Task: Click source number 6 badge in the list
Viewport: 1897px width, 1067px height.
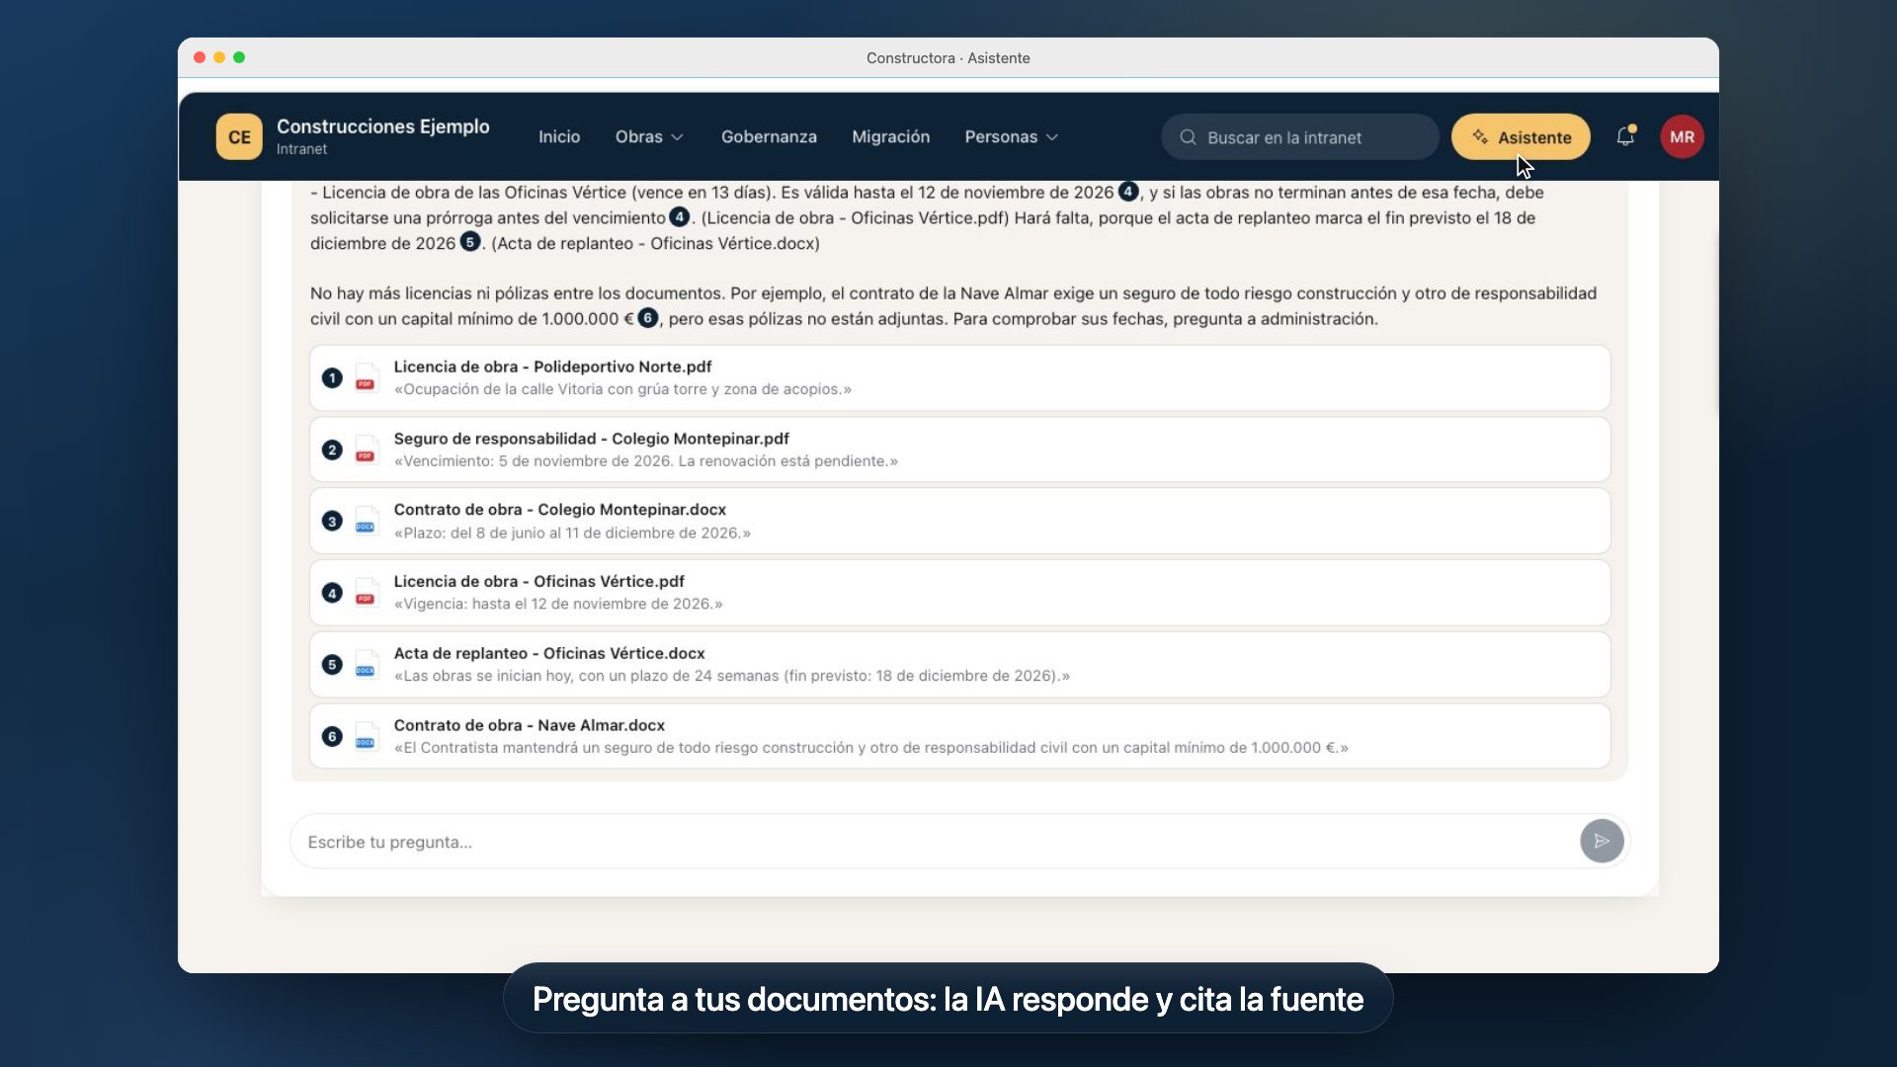Action: click(x=332, y=737)
